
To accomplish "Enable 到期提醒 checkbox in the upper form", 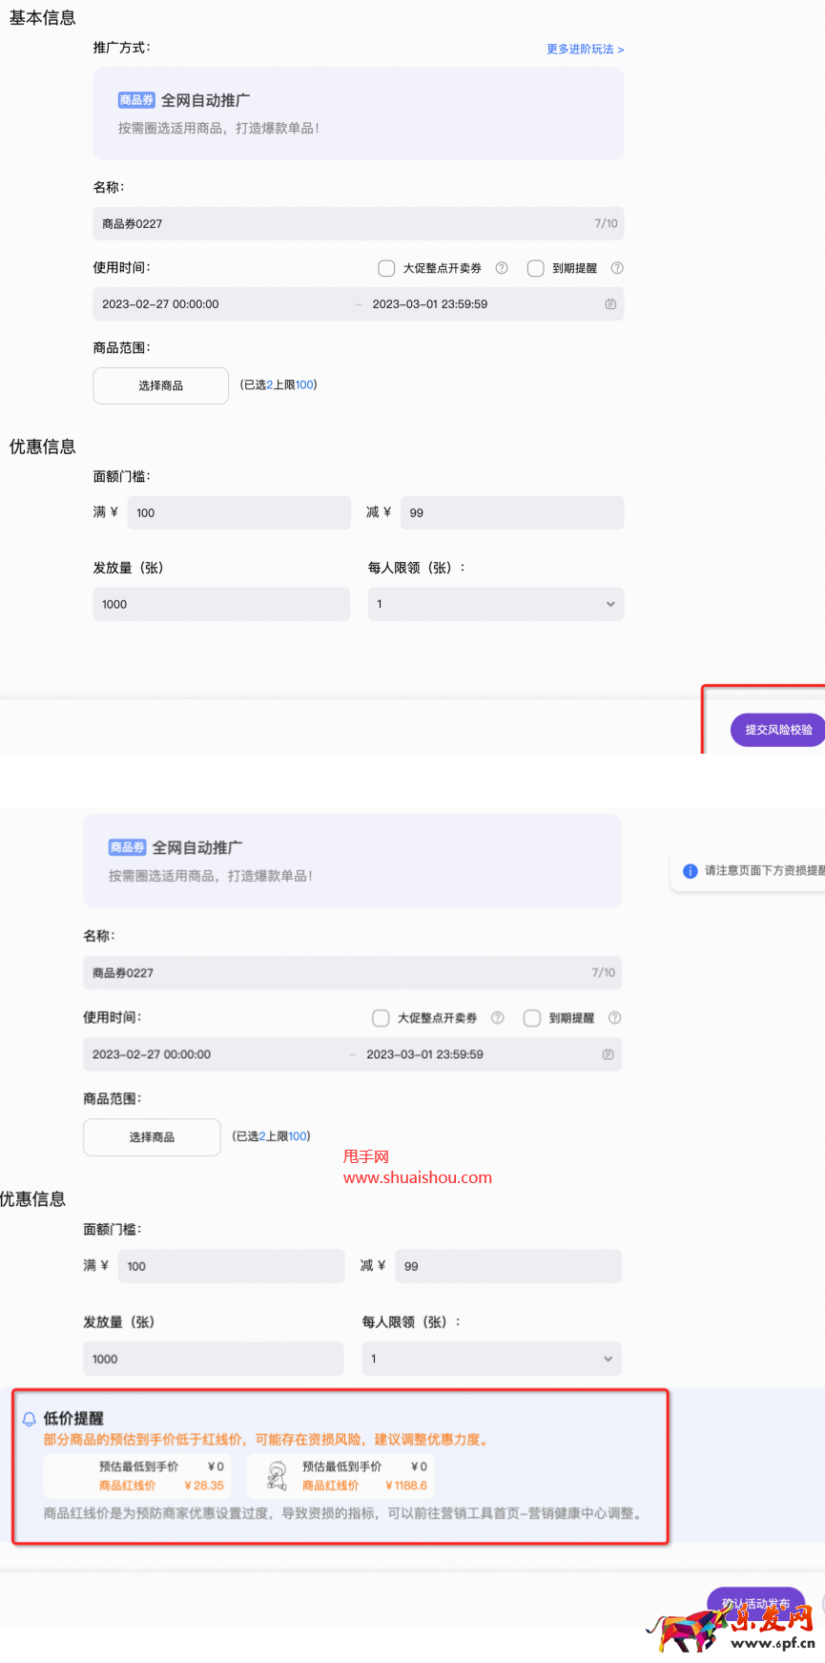I will click(x=536, y=268).
